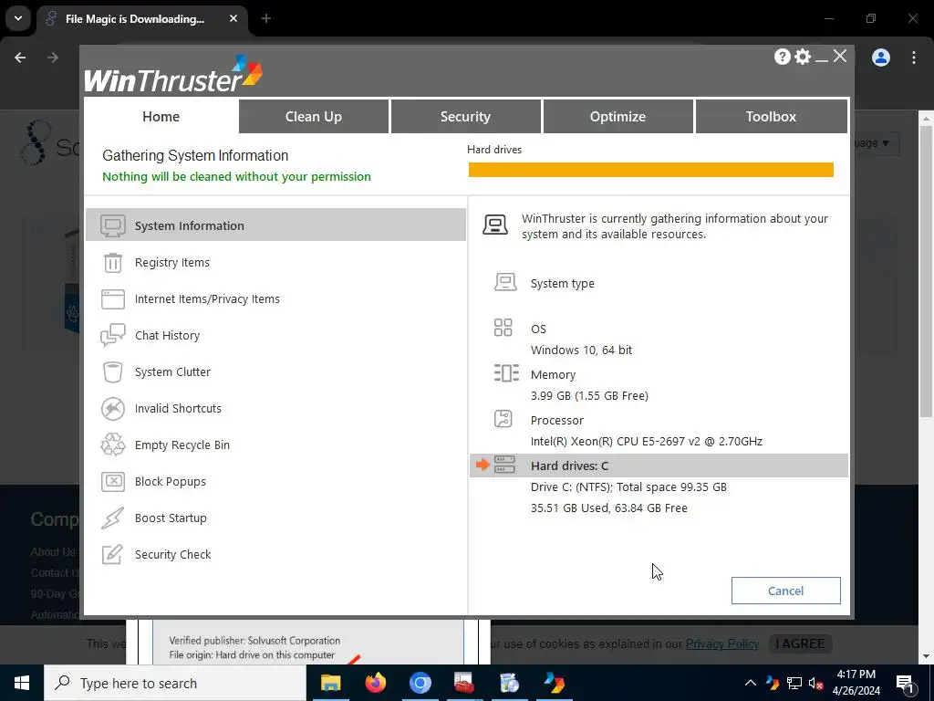Open the notification center icon
The image size is (934, 701).
(905, 683)
